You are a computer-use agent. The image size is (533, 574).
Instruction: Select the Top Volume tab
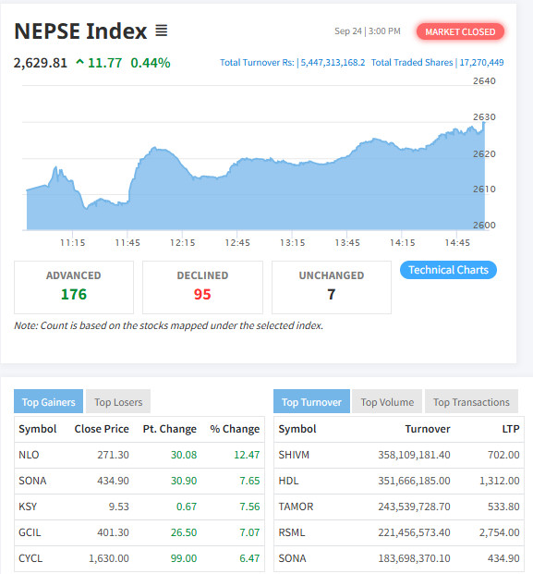click(x=387, y=402)
